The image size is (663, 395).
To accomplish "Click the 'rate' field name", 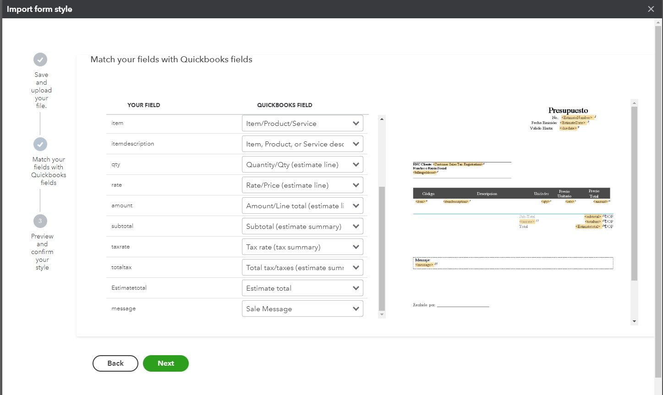I will point(116,185).
